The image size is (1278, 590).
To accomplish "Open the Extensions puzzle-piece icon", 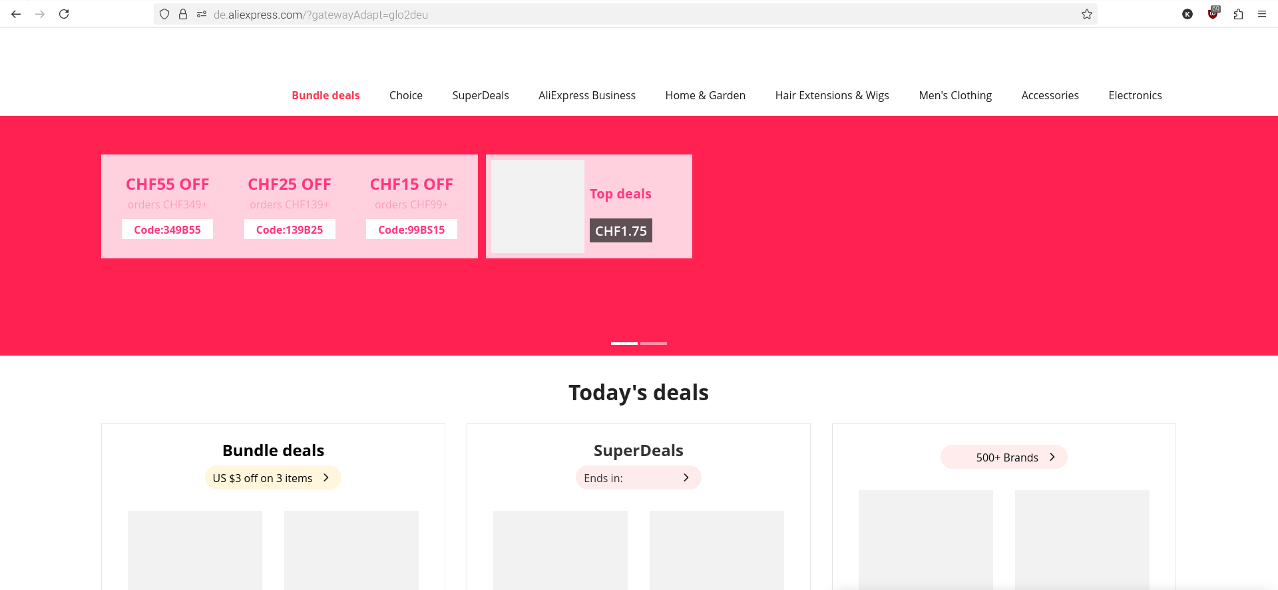I will tap(1238, 14).
